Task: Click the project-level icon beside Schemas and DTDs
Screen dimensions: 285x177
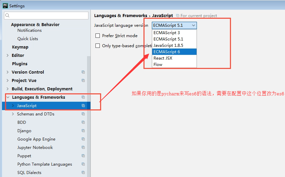Action: 83,114
